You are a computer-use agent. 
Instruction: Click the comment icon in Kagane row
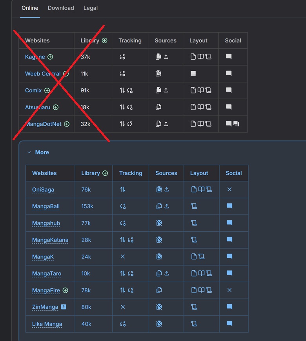229,57
